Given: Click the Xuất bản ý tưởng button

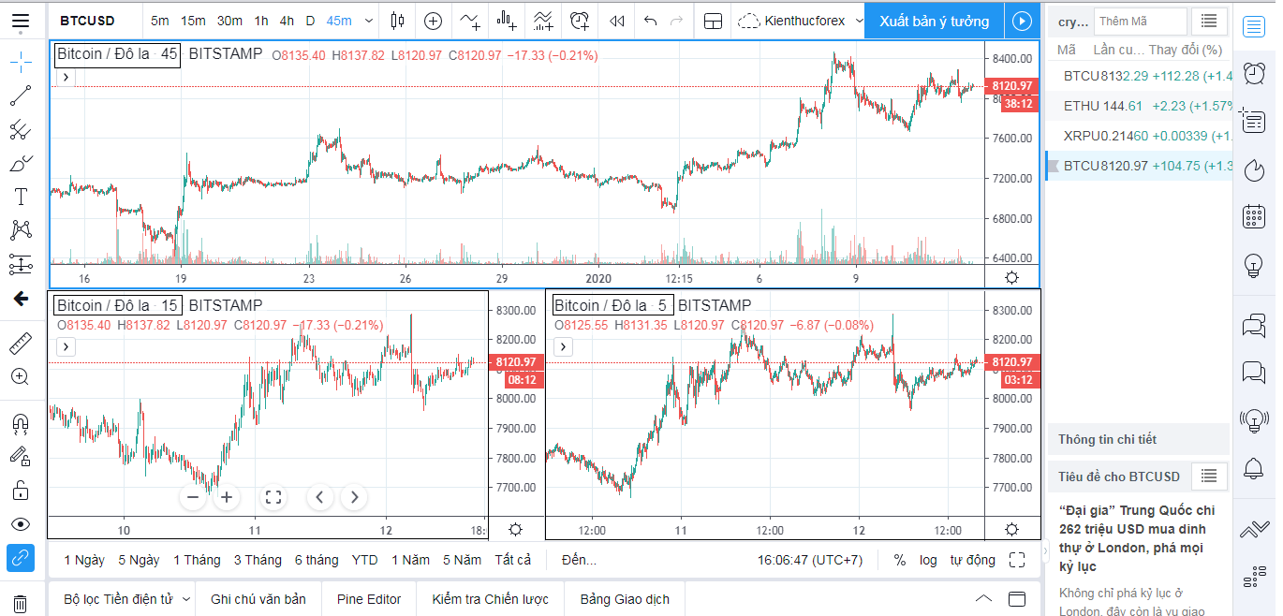Looking at the screenshot, I should tap(934, 21).
